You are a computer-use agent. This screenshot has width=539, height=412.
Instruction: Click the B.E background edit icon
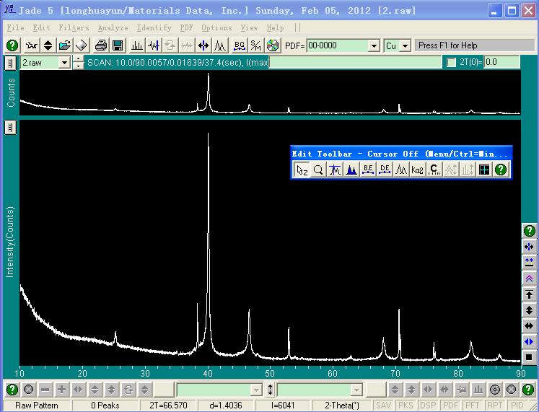[368, 170]
